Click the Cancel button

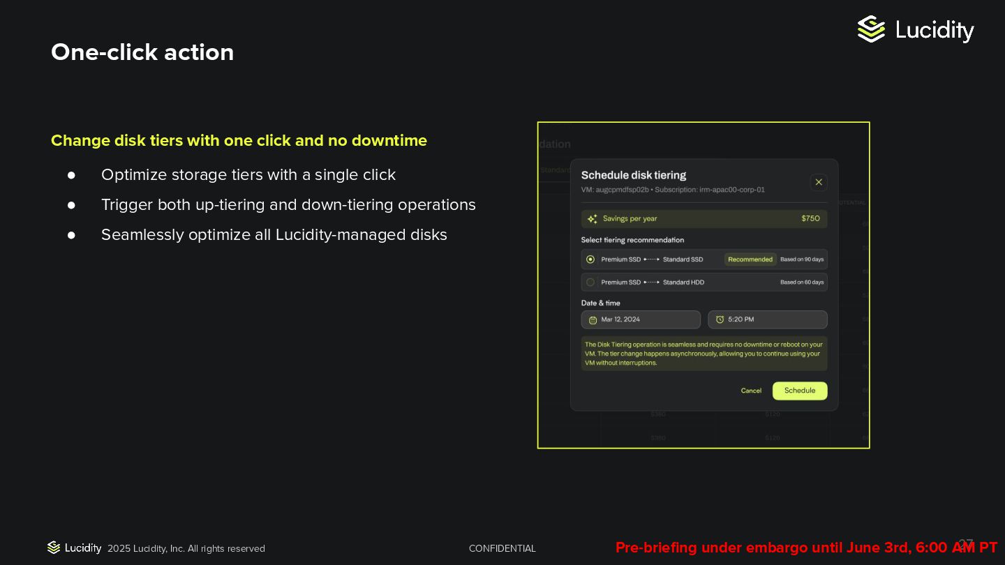751,391
